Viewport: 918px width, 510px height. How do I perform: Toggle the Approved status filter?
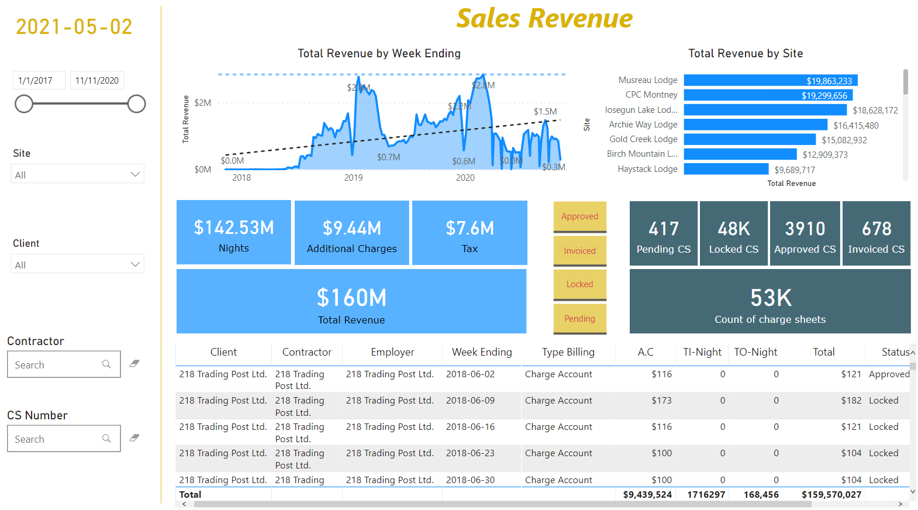coord(579,216)
